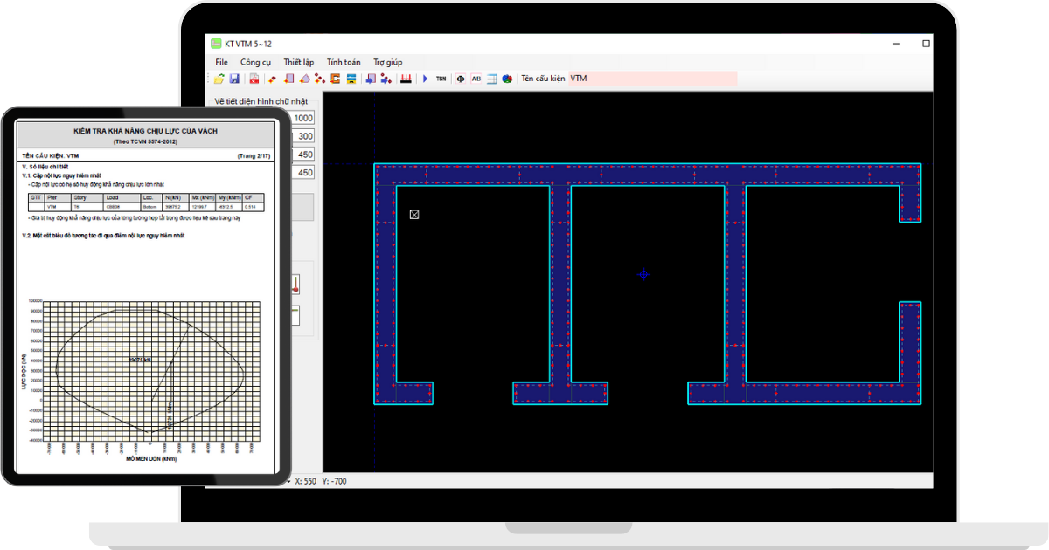Click the AB label toolbar icon
Viewport: 1049px width, 550px height.
pyautogui.click(x=476, y=79)
